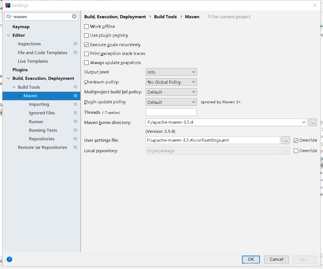Click project-level icon beside Repositories
Viewport: 323px width, 269px height.
[75, 139]
